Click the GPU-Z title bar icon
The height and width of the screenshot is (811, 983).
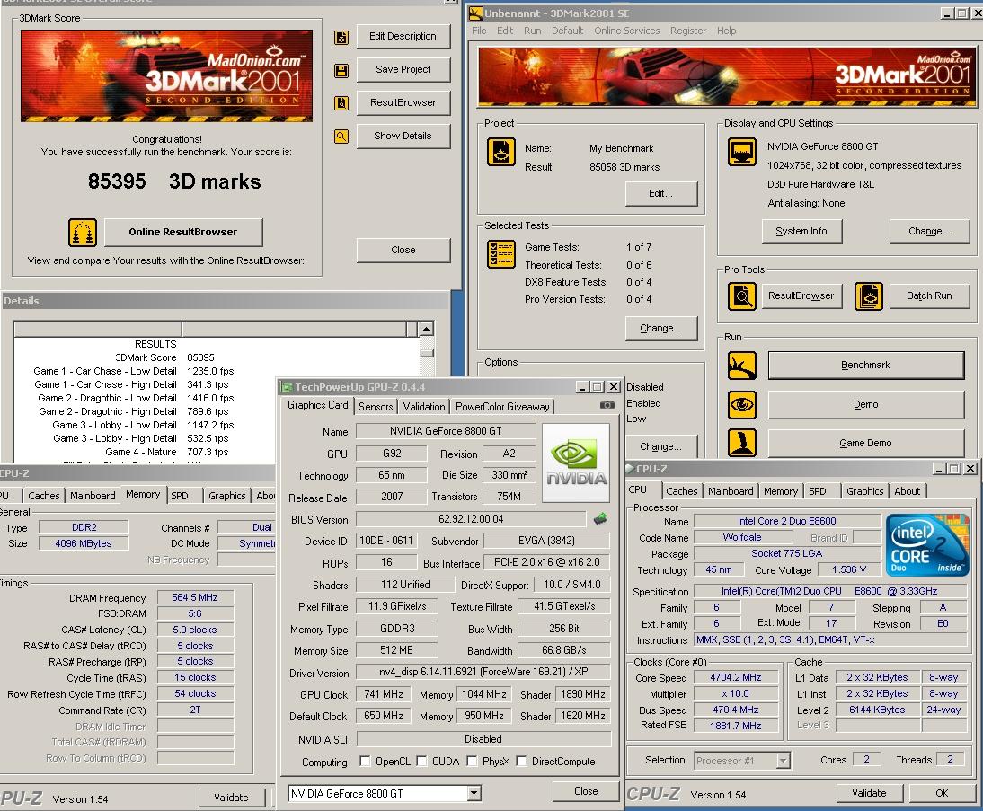click(x=287, y=387)
